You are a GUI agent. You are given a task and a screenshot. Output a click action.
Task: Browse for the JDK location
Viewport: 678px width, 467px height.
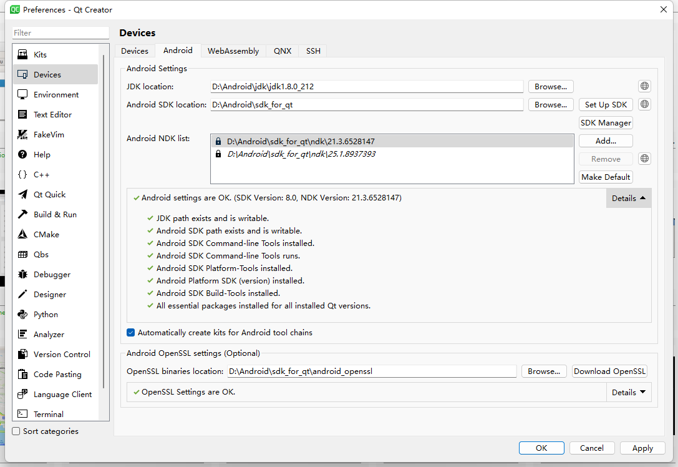tap(550, 87)
